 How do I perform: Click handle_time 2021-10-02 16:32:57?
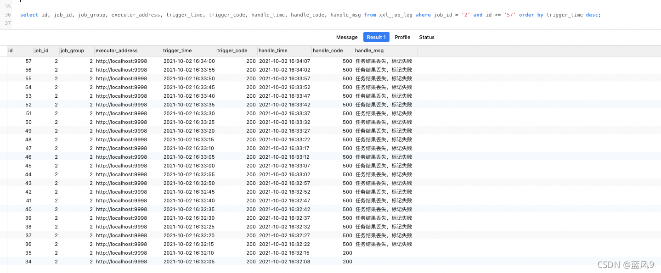285,183
